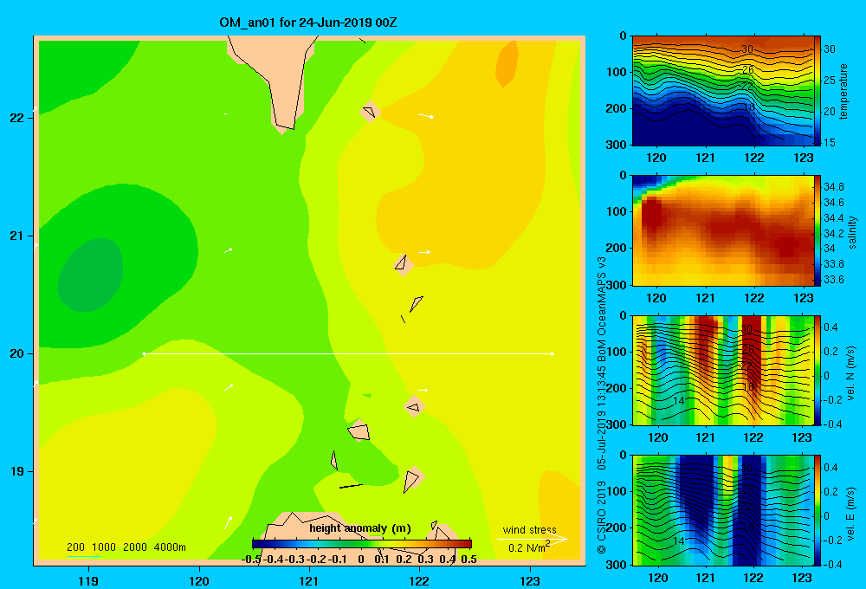Click latitude label 19 on main map
The image size is (866, 589).
[x=17, y=471]
